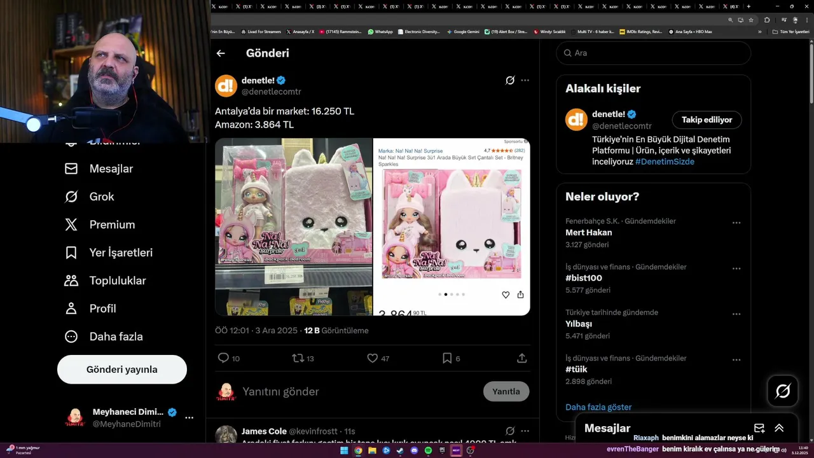Open Mesajlar in the left sidebar
This screenshot has height=458, width=814.
click(99, 169)
